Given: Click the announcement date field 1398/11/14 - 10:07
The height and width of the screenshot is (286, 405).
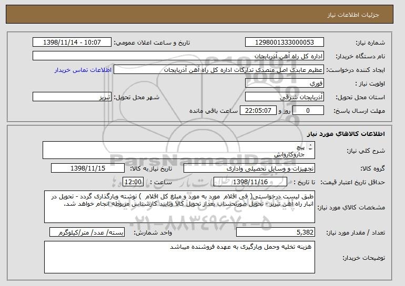Looking at the screenshot, I should 72,43.
